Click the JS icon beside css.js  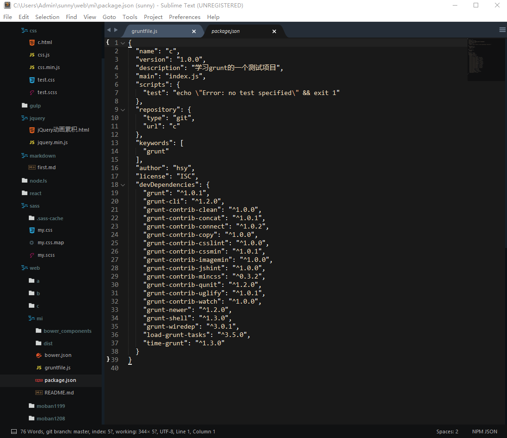(x=32, y=55)
